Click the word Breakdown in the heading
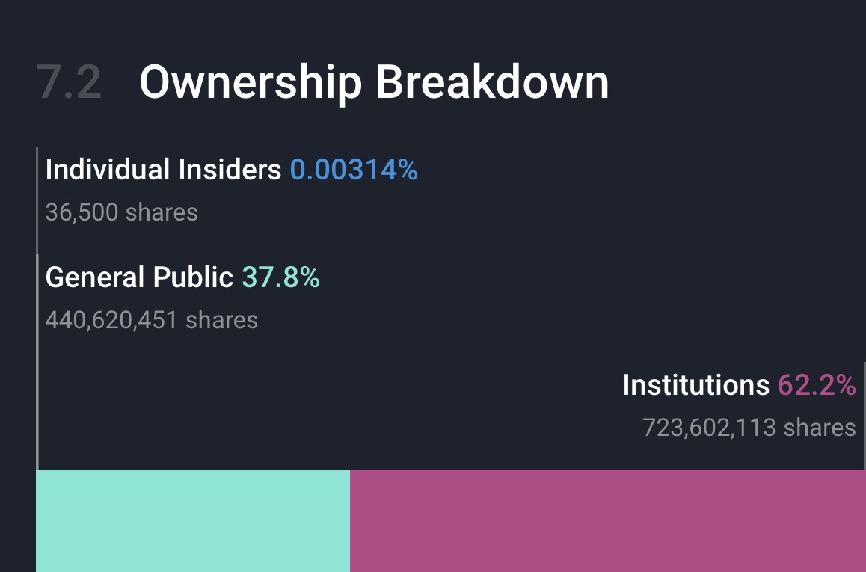Screen dimensions: 866x572 pyautogui.click(x=492, y=82)
